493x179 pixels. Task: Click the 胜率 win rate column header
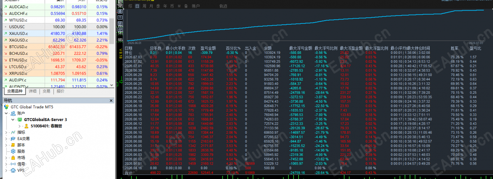454,49
